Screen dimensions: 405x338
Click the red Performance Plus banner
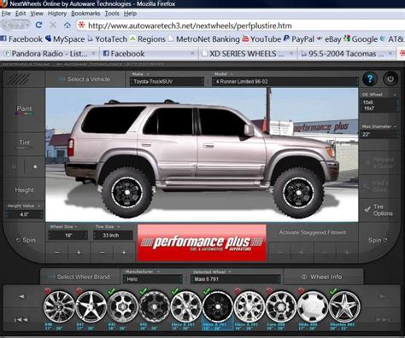[202, 242]
